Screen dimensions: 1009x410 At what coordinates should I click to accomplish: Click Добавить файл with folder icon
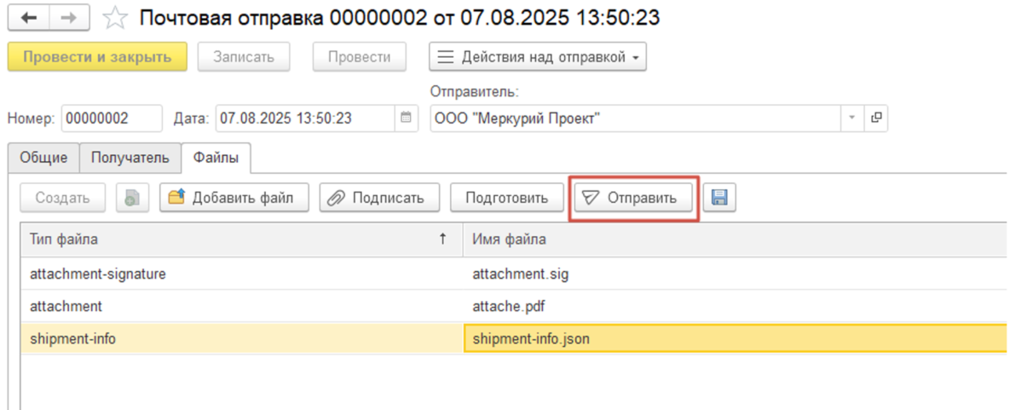click(232, 198)
